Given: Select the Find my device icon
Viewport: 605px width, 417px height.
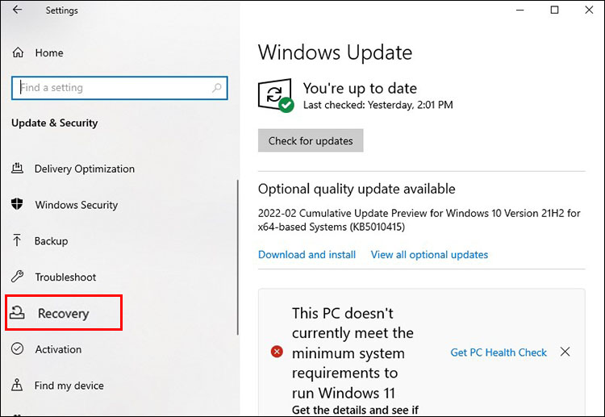Looking at the screenshot, I should click(x=18, y=386).
